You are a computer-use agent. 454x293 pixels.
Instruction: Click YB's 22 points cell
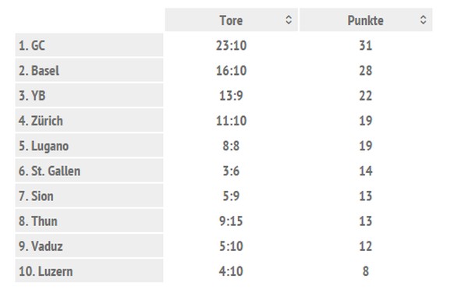[x=365, y=96]
